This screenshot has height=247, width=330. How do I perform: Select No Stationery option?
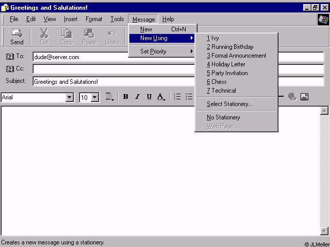pos(236,117)
